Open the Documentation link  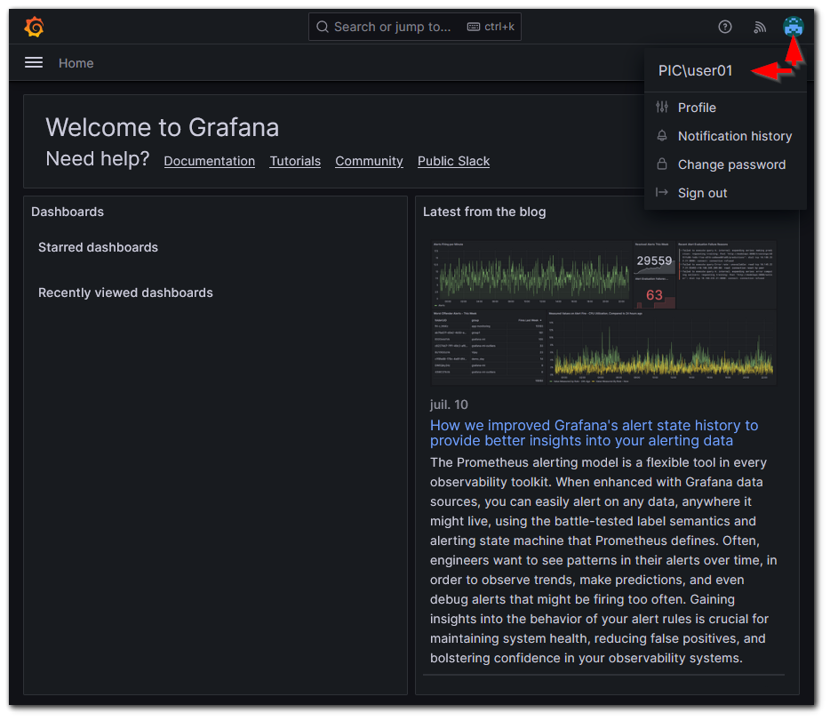tap(209, 161)
